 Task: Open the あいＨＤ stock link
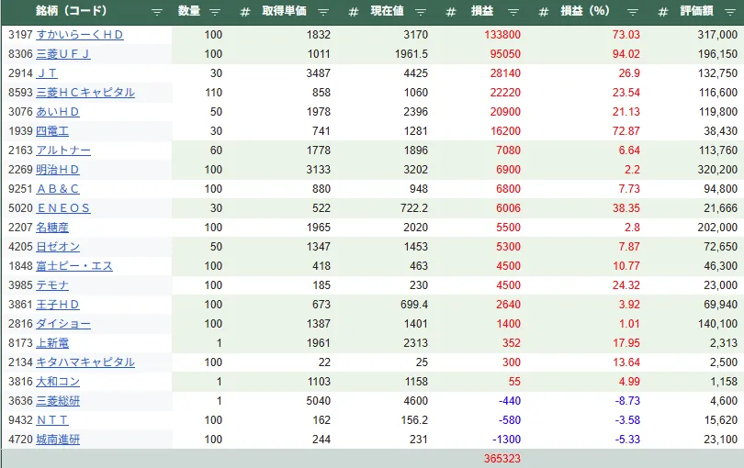58,112
